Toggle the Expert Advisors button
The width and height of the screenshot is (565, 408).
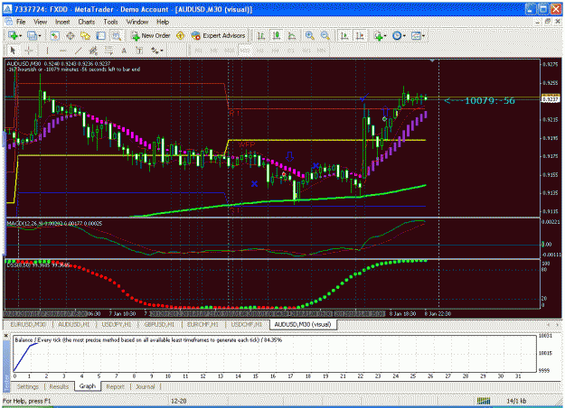coord(219,35)
